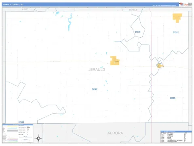Click the orange city area in 57312

click(177, 18)
